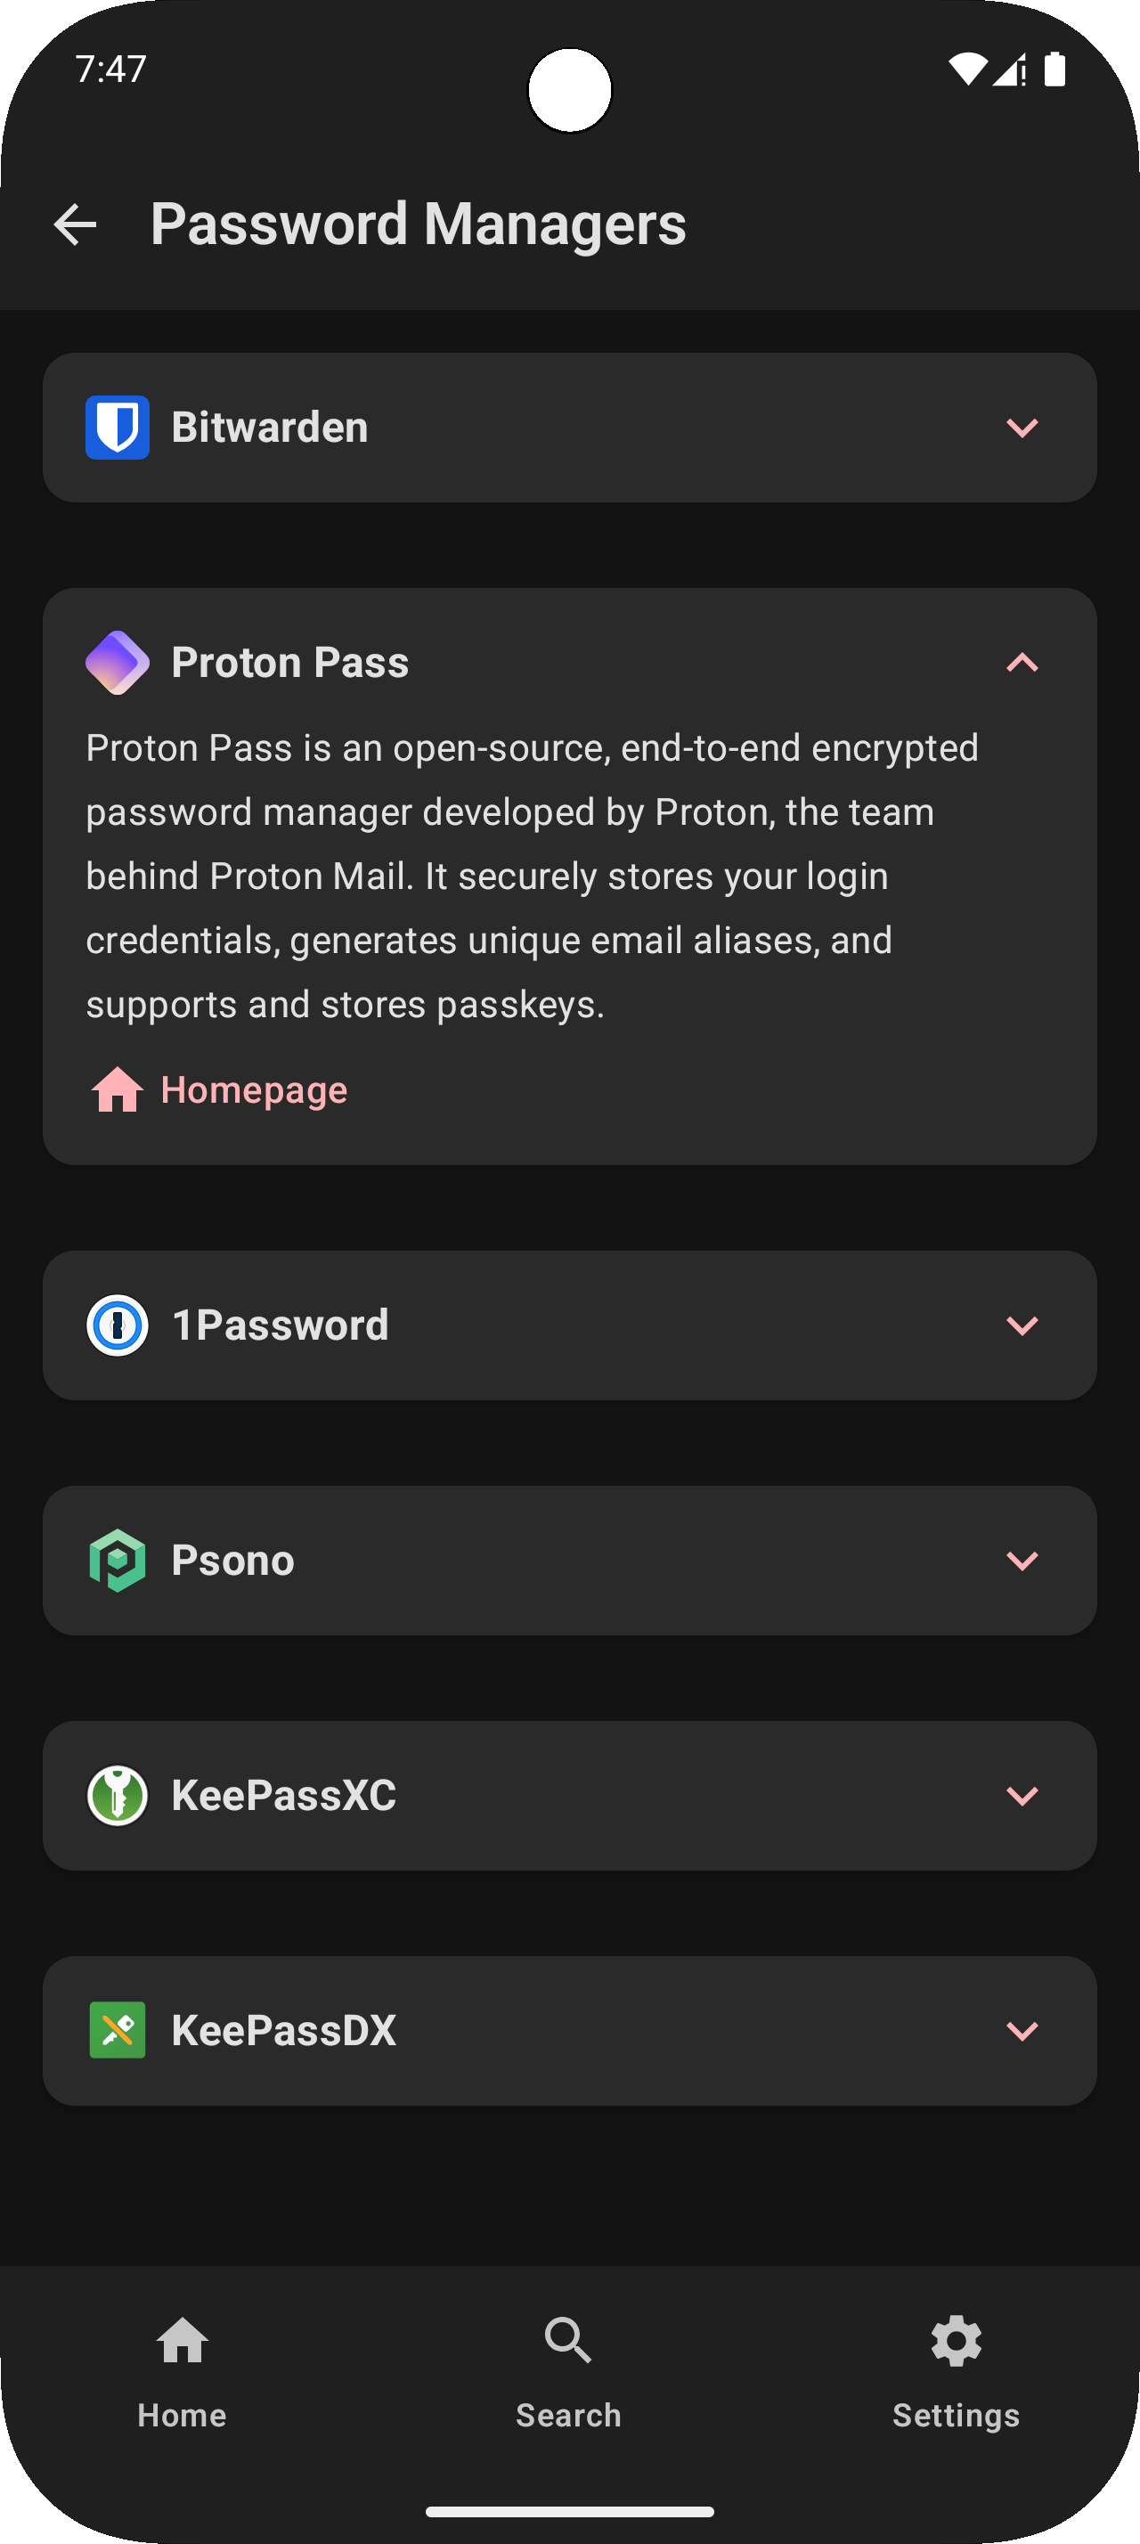Collapse the Proton Pass card chevron
Screen dimensions: 1140x2544
point(1022,663)
